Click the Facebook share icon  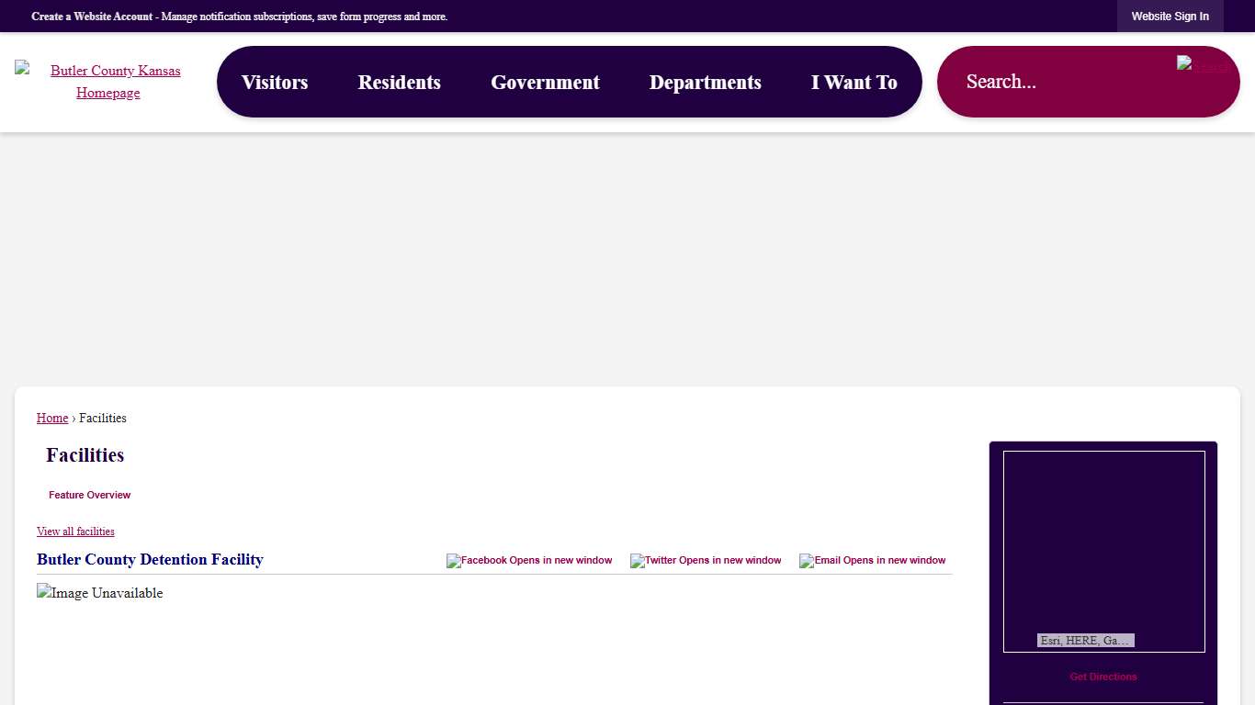[529, 561]
